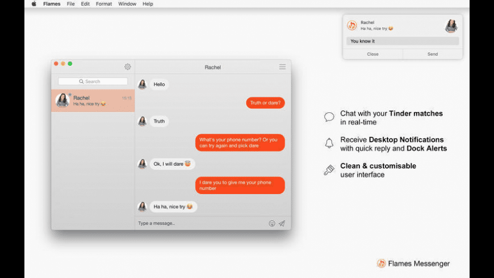Click the paintbrush customisable feature icon

pyautogui.click(x=329, y=170)
